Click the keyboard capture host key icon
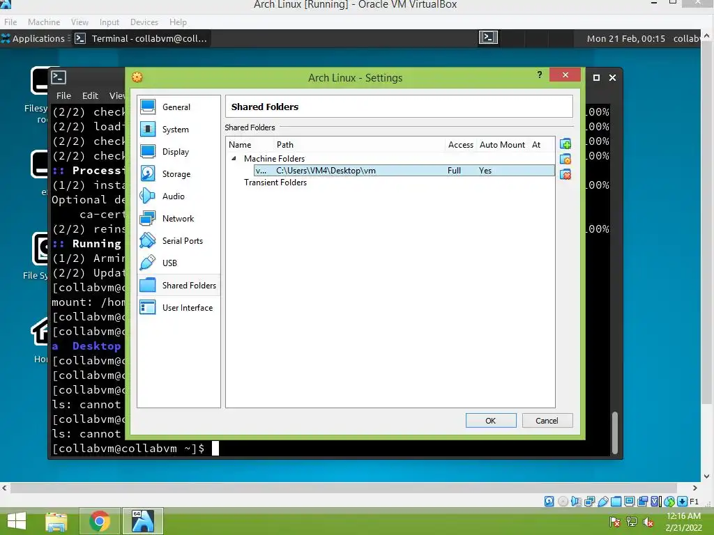This screenshot has height=535, width=714. (x=682, y=502)
